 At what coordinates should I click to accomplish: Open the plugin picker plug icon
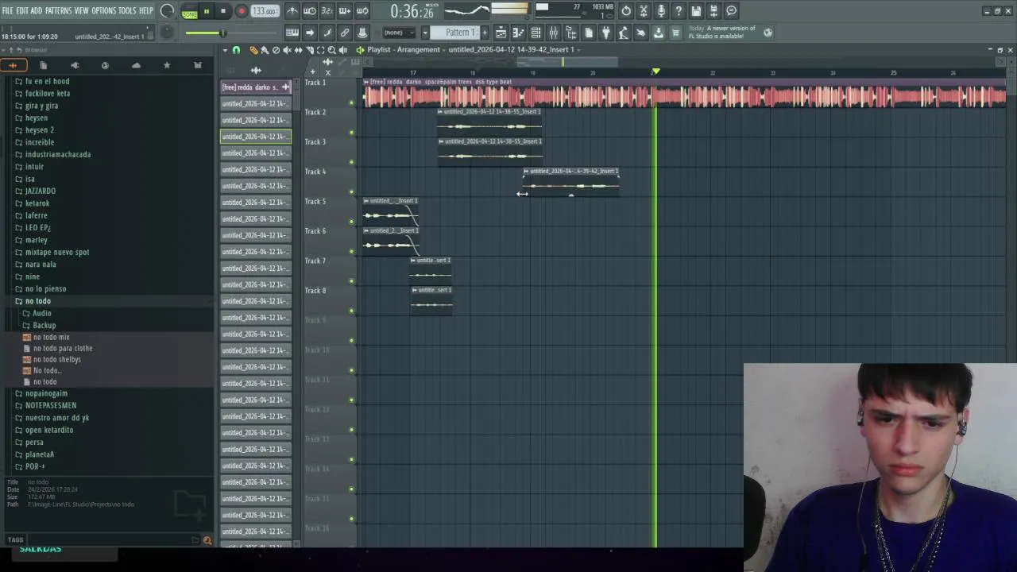605,33
